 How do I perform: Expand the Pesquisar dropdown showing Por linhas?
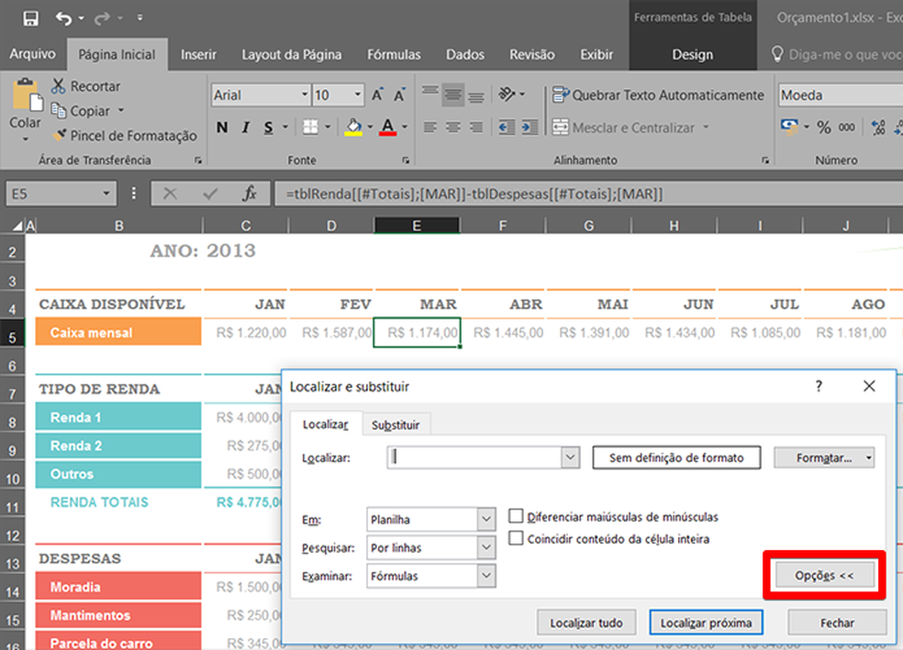click(x=486, y=548)
